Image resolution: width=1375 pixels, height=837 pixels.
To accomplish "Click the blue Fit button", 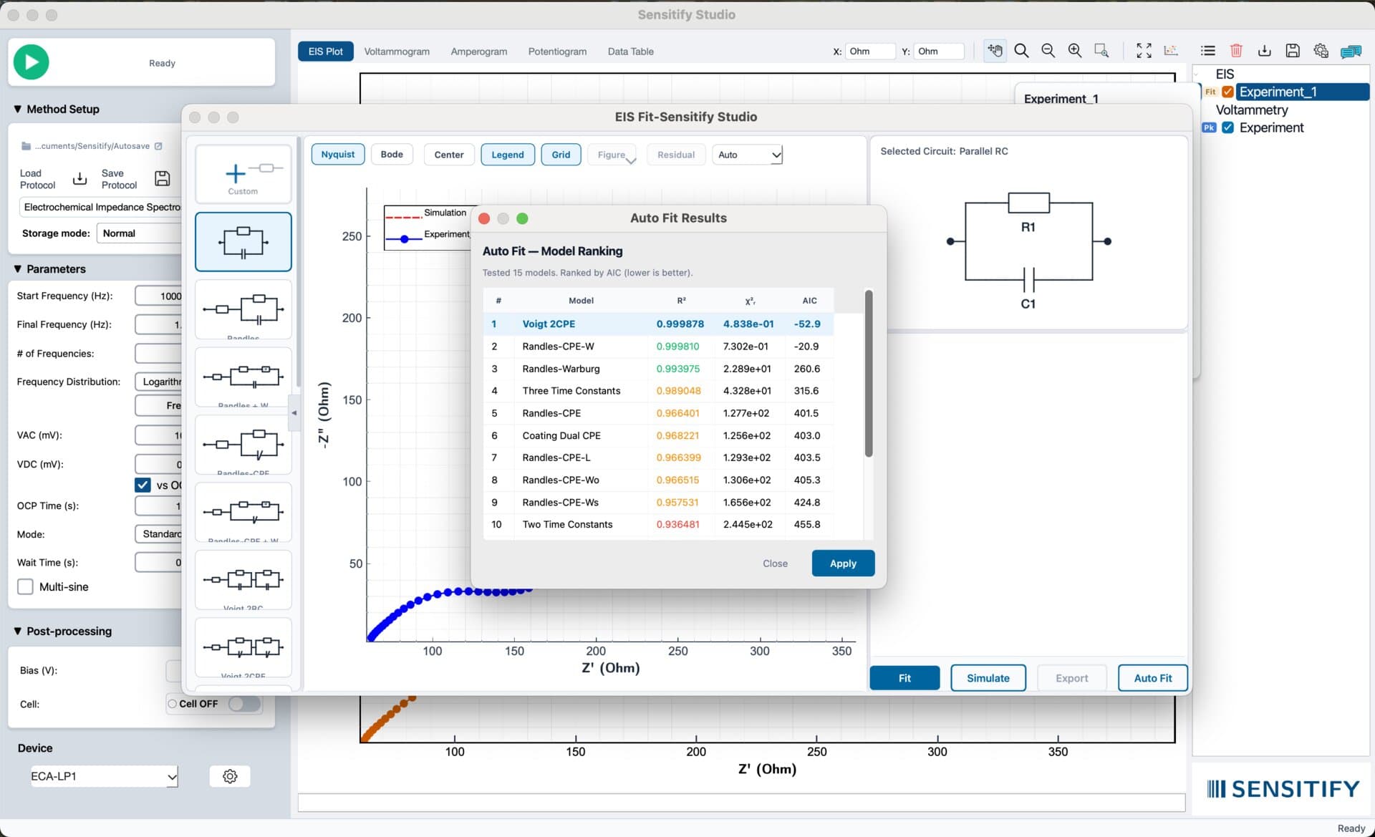I will pyautogui.click(x=904, y=678).
